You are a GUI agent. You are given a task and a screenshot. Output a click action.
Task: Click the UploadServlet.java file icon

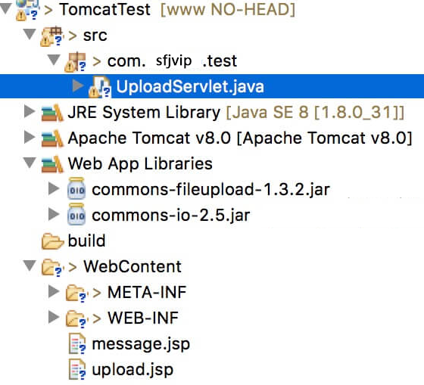tap(100, 86)
